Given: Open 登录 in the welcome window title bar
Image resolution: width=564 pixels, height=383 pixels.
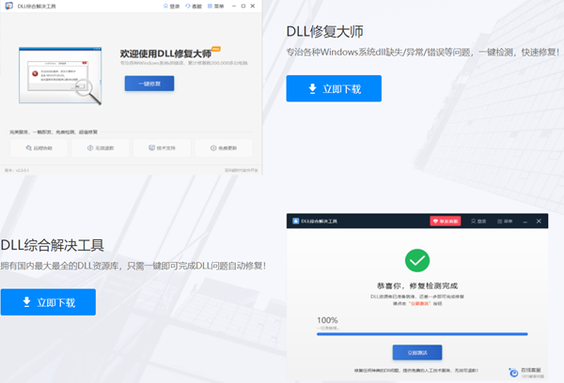Looking at the screenshot, I should (x=172, y=7).
